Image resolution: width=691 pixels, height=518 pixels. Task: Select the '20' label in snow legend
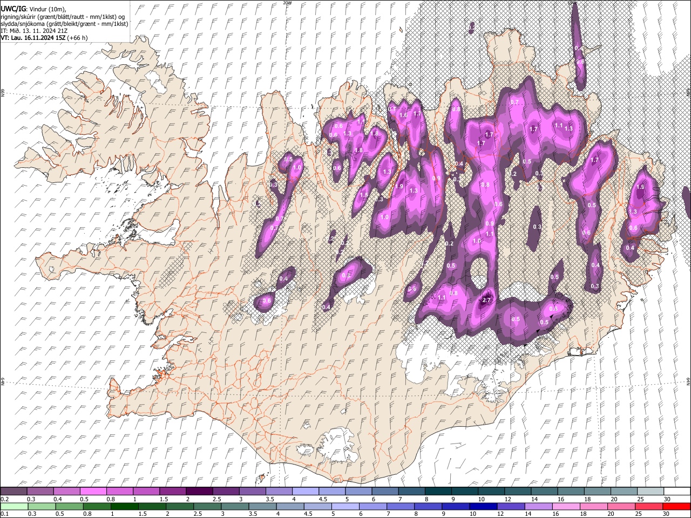[614, 499]
